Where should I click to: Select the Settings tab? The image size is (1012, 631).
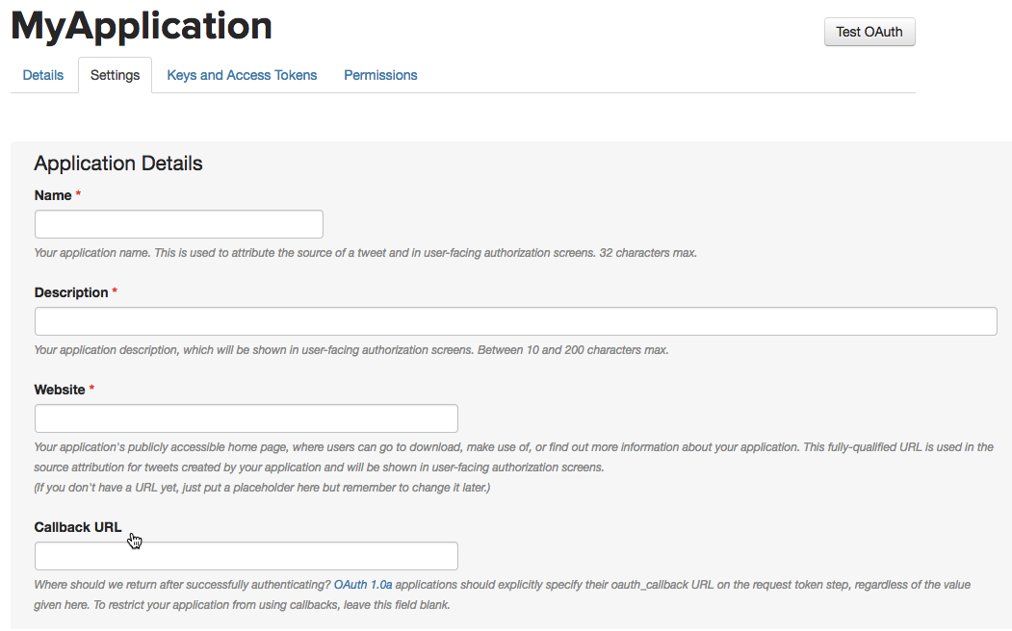[x=116, y=75]
